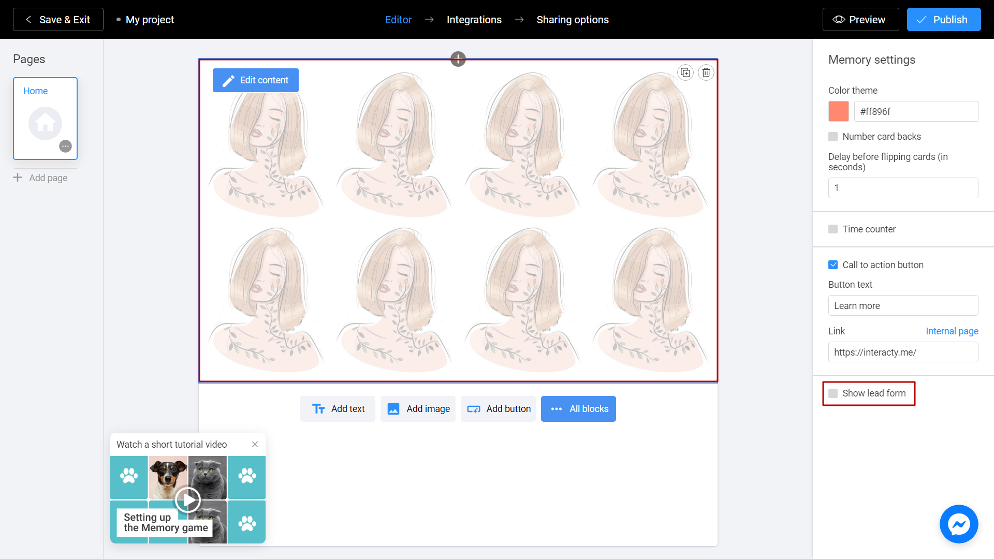Play the Memory game tutorial video

[x=187, y=500]
